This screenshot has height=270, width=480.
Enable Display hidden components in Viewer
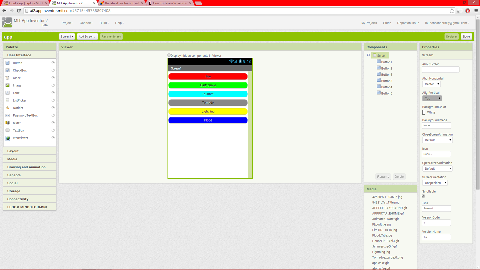coord(169,55)
